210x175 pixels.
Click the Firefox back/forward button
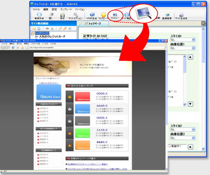(6, 47)
